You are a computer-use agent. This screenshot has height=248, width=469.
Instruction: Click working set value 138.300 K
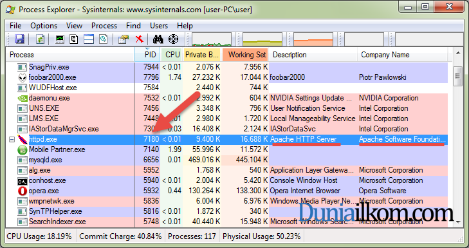click(252, 191)
